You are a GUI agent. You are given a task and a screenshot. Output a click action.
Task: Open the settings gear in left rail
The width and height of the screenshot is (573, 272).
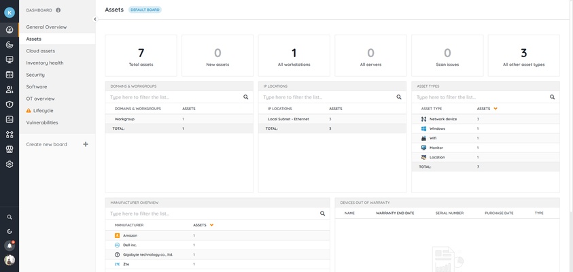[x=10, y=164]
